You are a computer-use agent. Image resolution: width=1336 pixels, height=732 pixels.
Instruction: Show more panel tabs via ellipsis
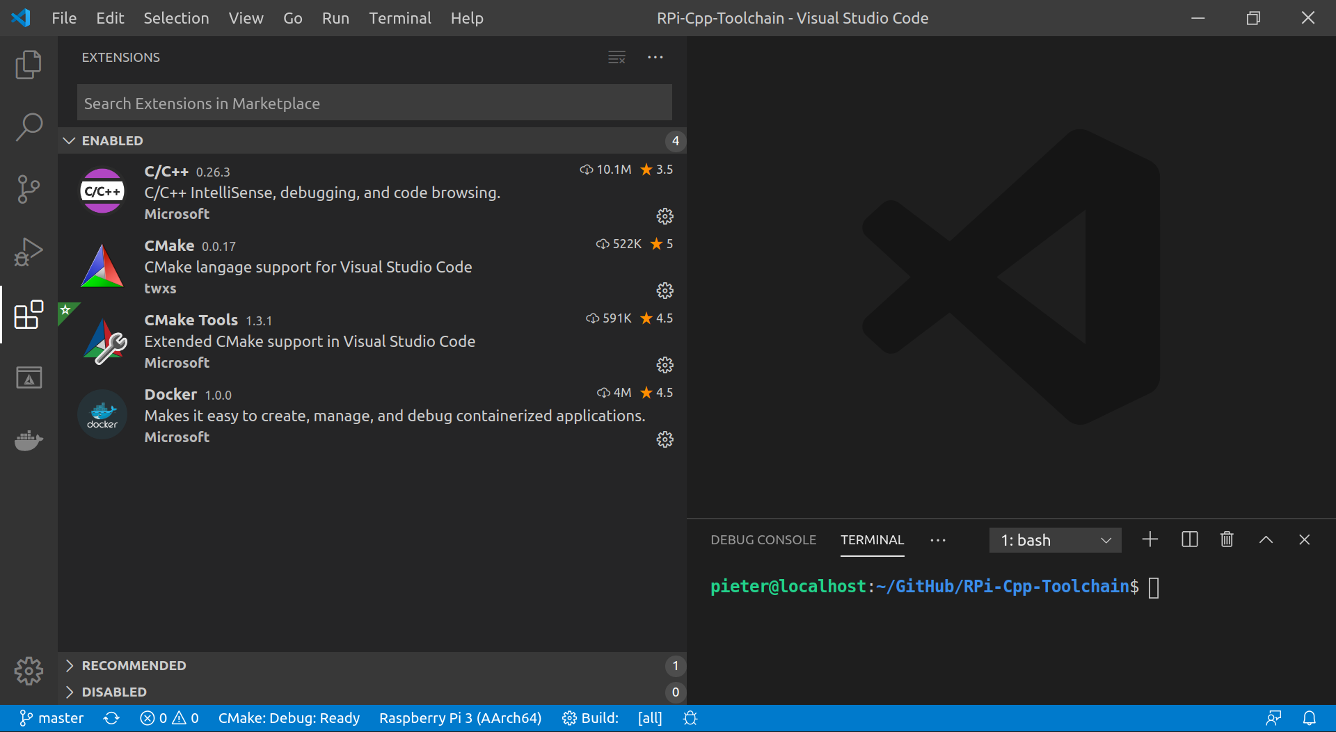tap(938, 540)
